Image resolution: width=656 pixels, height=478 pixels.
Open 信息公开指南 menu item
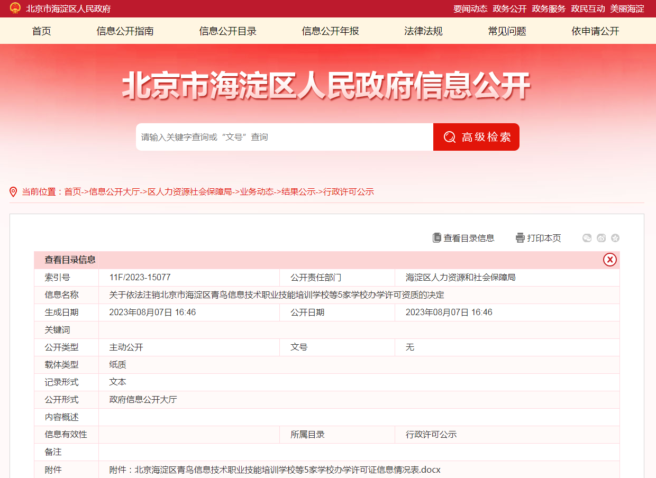[125, 31]
